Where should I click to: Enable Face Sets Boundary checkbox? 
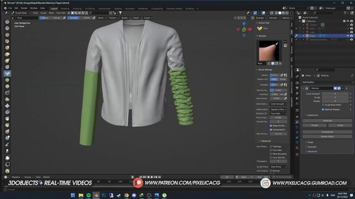pyautogui.click(x=271, y=158)
